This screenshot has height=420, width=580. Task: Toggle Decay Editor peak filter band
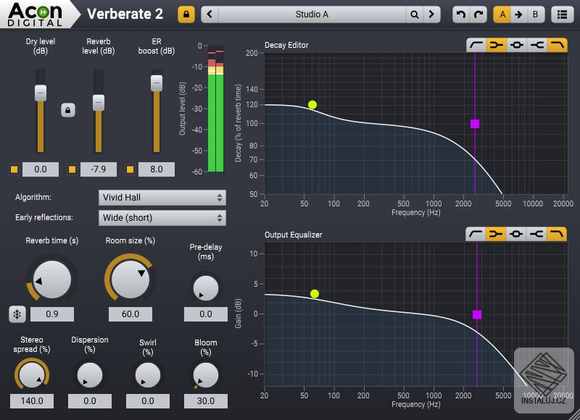[x=517, y=45]
